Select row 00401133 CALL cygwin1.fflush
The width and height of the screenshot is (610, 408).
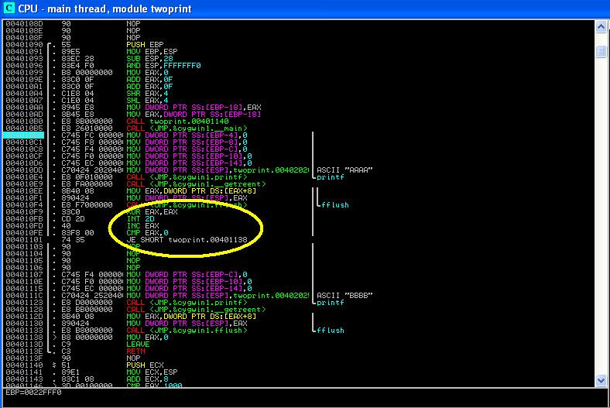[x=299, y=331]
